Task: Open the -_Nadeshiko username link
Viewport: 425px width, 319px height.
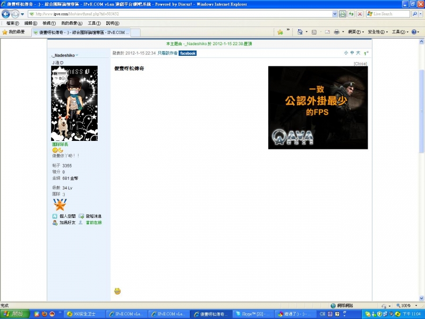Action: tap(63, 55)
